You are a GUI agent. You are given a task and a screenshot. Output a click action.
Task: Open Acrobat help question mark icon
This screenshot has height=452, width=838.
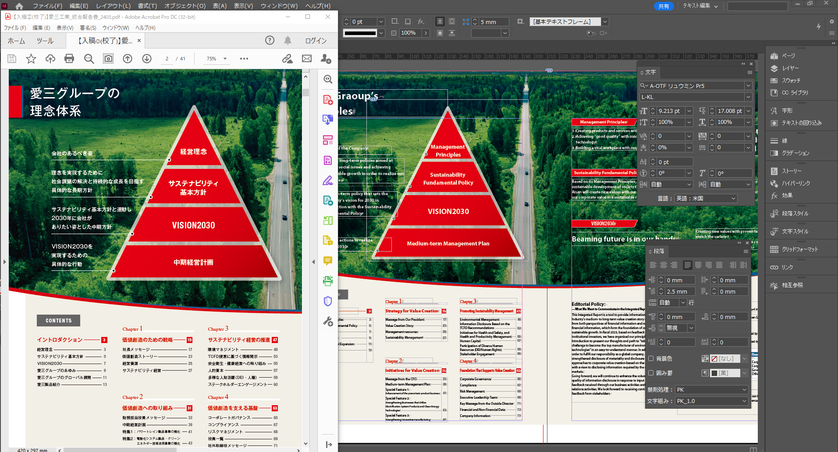click(x=270, y=40)
